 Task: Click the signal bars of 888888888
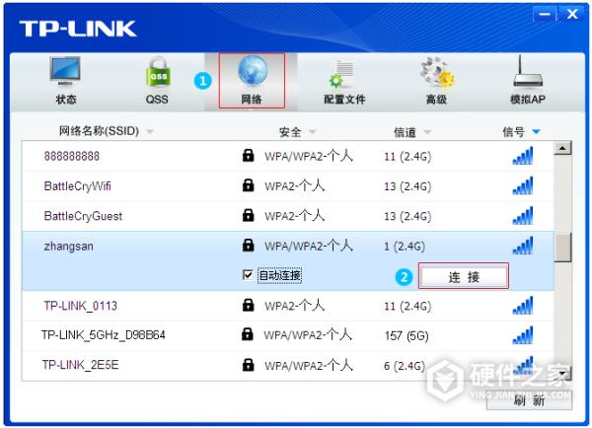pyautogui.click(x=523, y=156)
